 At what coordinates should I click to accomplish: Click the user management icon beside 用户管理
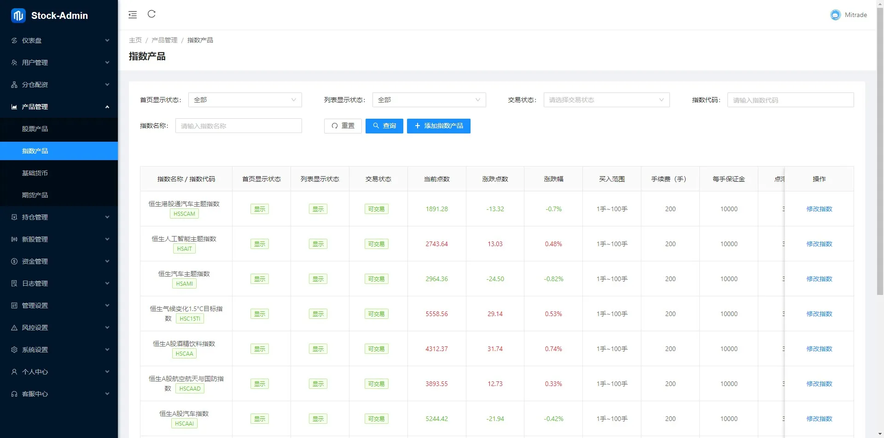coord(14,63)
